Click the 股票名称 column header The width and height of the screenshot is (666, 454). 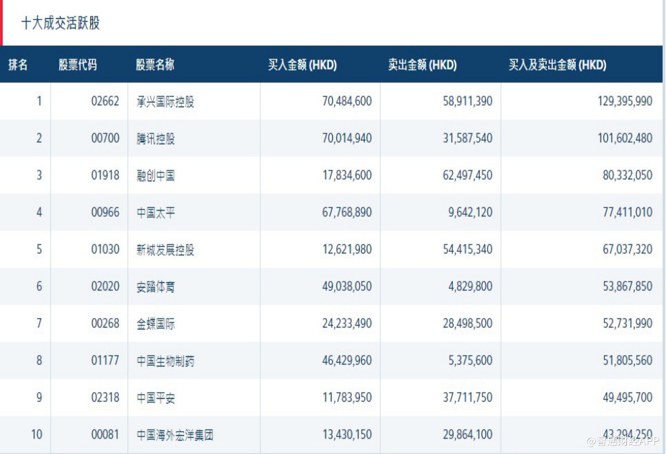(x=155, y=65)
